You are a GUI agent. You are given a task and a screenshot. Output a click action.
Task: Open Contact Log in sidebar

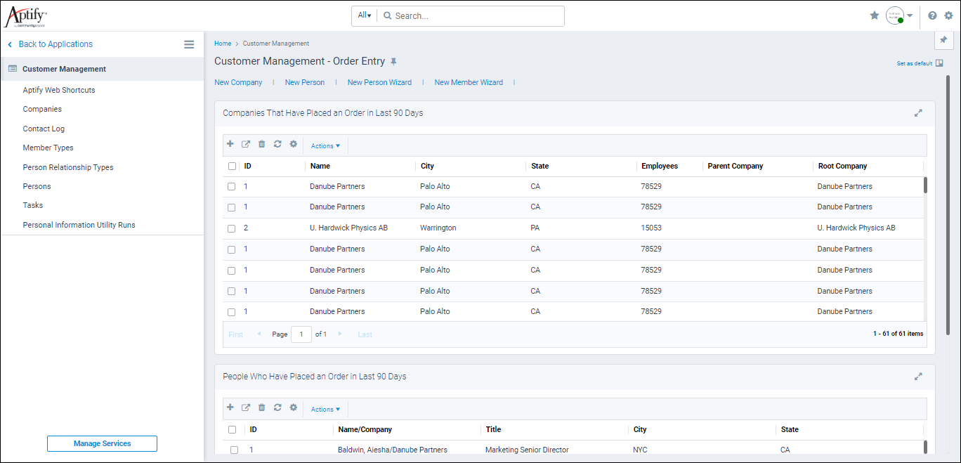tap(44, 129)
